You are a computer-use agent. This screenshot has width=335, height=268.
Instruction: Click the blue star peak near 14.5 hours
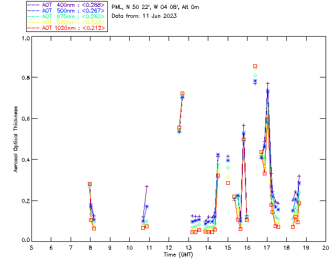tap(218, 155)
